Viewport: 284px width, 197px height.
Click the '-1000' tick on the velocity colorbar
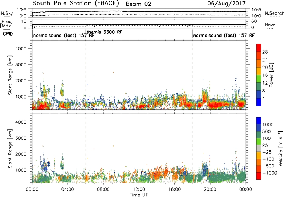pyautogui.click(x=269, y=173)
